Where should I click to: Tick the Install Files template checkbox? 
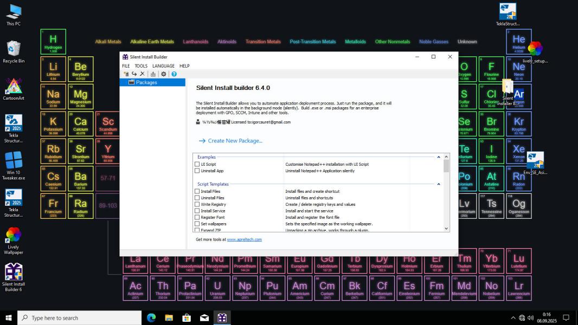197,191
